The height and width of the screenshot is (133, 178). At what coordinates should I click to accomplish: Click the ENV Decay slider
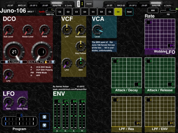click(65, 114)
